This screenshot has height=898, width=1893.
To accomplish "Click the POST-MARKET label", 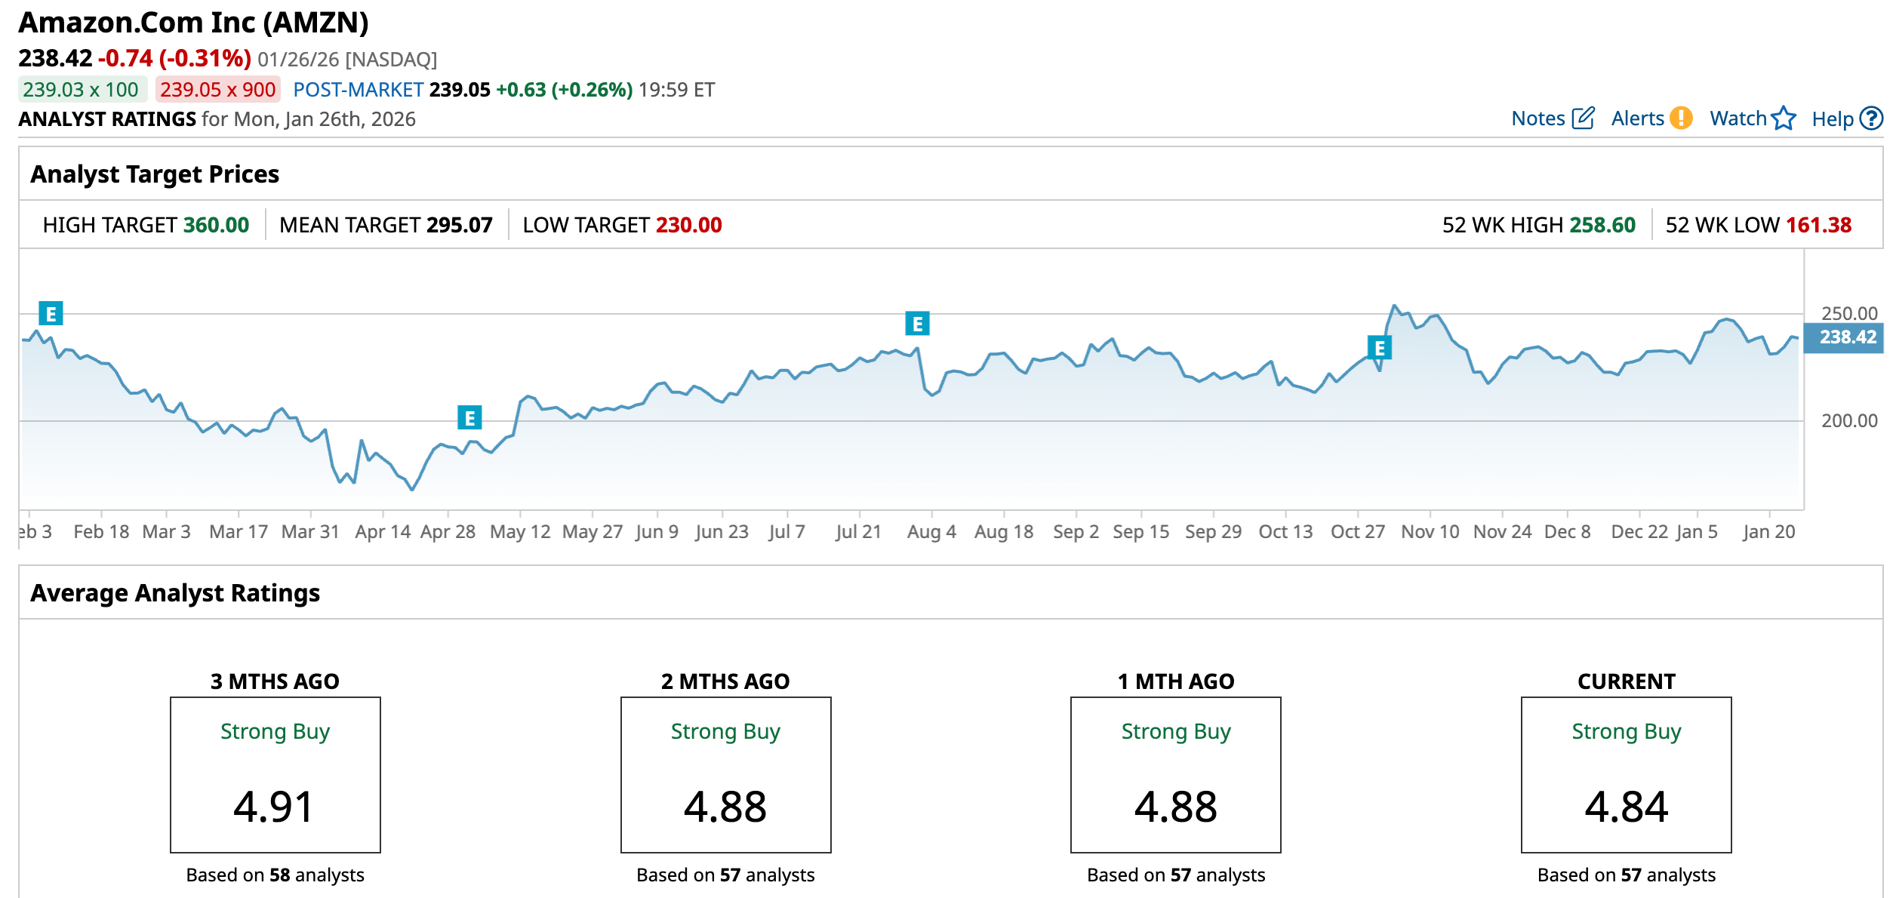I will tap(358, 90).
